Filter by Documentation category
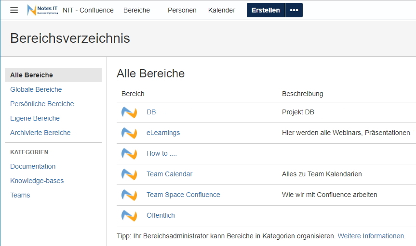The height and width of the screenshot is (246, 416). click(x=33, y=166)
